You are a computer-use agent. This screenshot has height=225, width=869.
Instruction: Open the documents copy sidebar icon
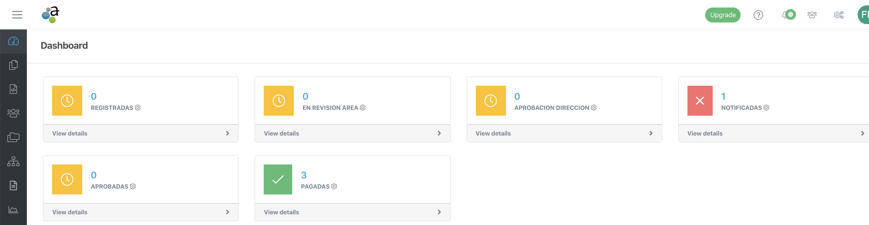pyautogui.click(x=13, y=65)
